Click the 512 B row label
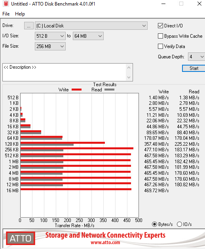This screenshot has height=249, width=205. (13, 98)
